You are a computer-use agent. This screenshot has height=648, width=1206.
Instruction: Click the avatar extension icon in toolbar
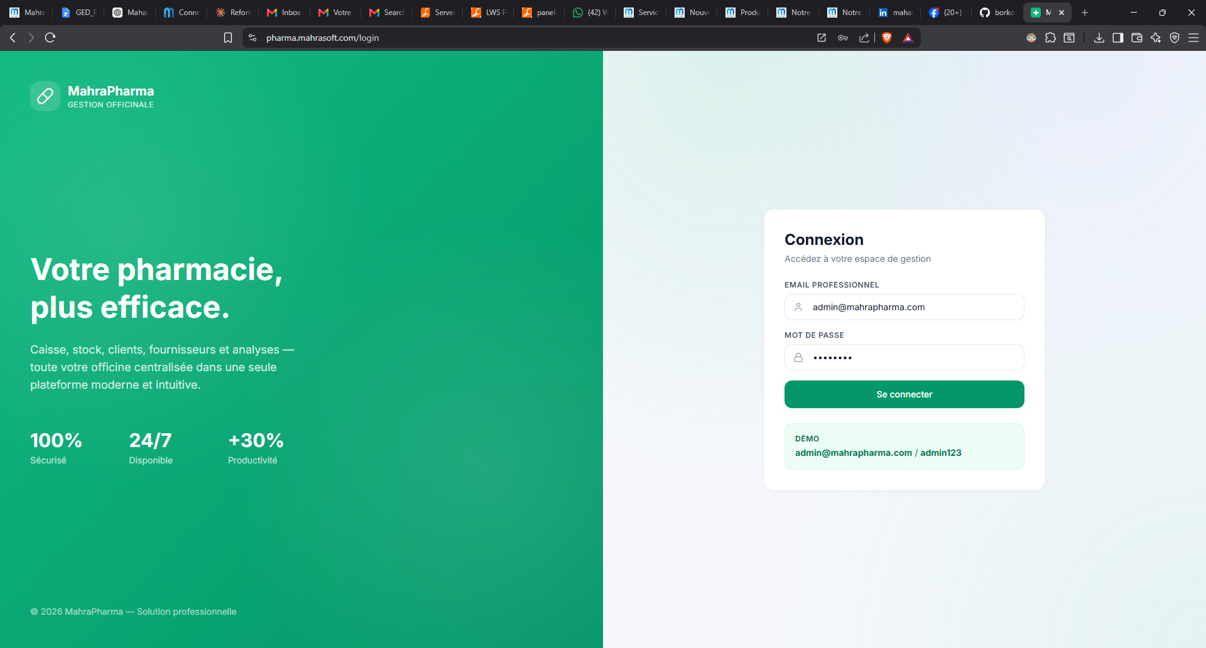click(1031, 38)
